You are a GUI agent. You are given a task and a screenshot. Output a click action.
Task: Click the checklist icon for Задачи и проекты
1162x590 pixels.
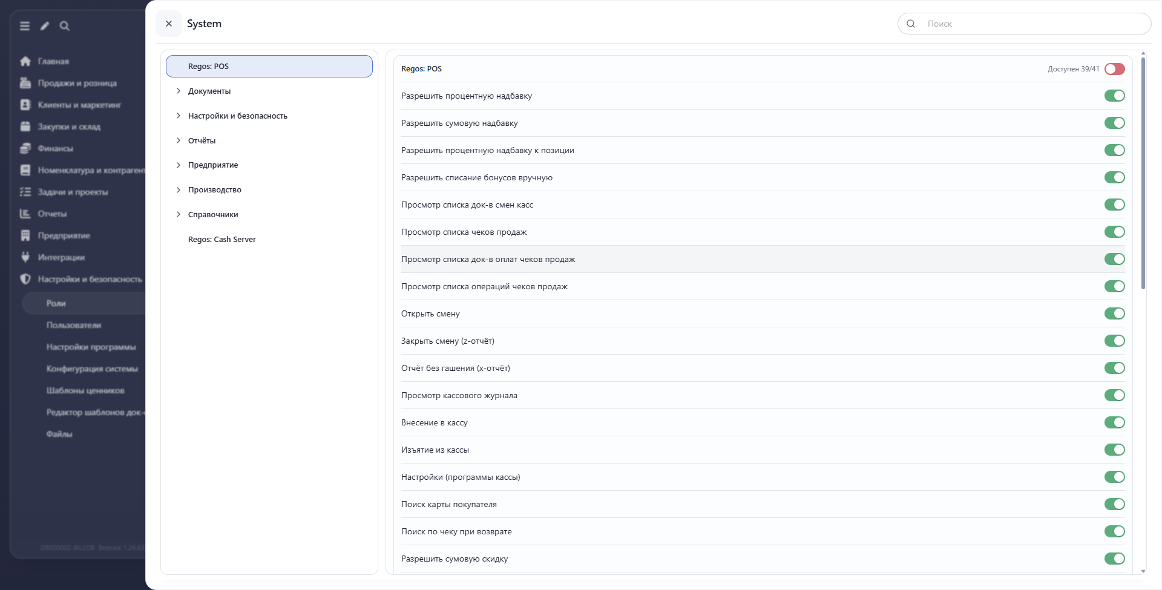(25, 192)
